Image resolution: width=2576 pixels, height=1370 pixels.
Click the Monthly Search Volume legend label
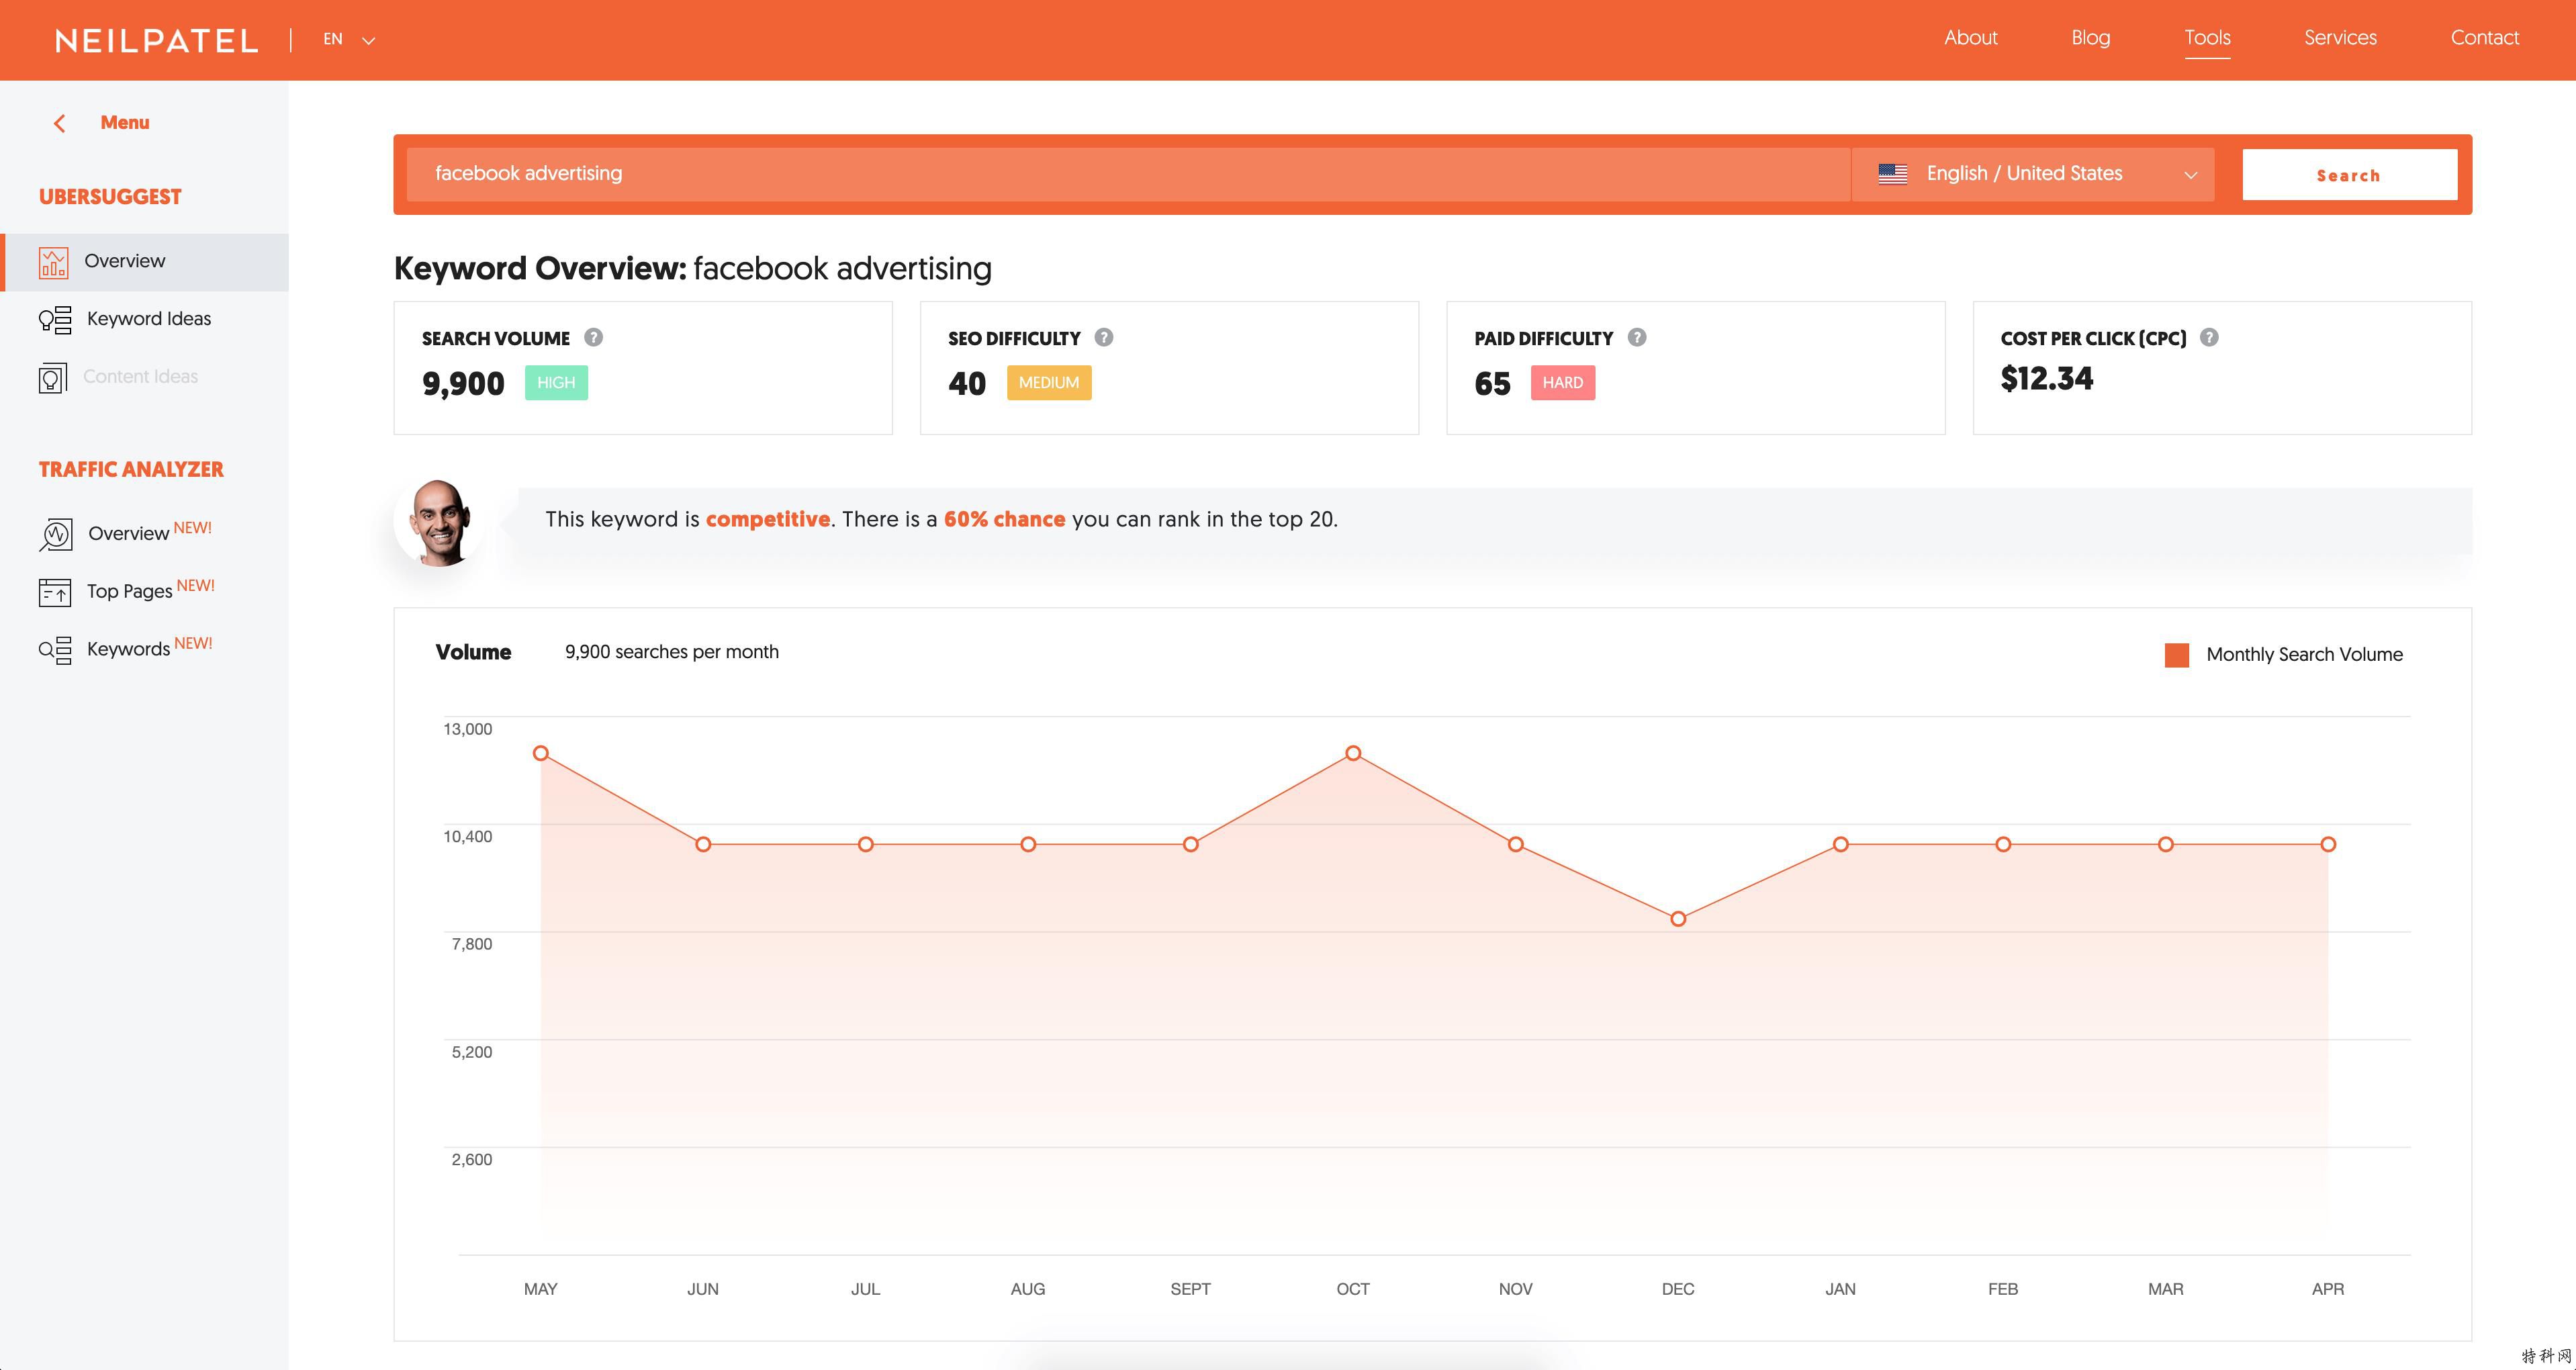[x=2304, y=655]
